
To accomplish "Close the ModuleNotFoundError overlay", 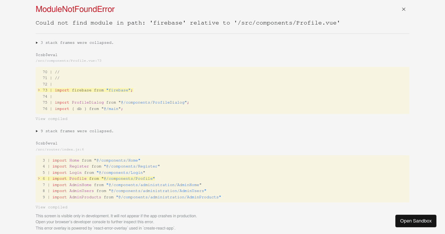I will (403, 9).
